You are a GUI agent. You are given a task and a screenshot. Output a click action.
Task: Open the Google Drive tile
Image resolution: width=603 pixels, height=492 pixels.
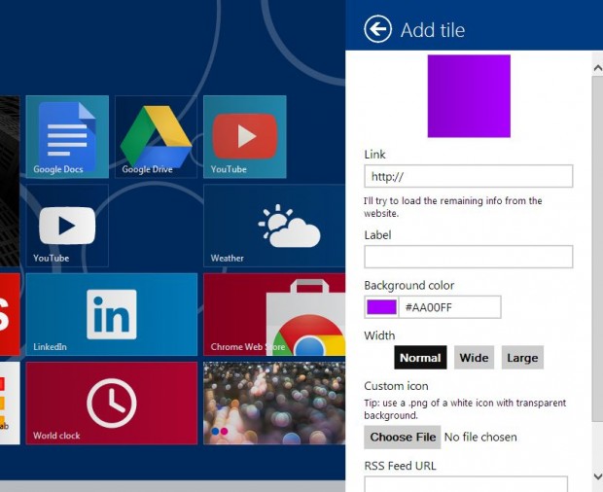click(x=156, y=137)
